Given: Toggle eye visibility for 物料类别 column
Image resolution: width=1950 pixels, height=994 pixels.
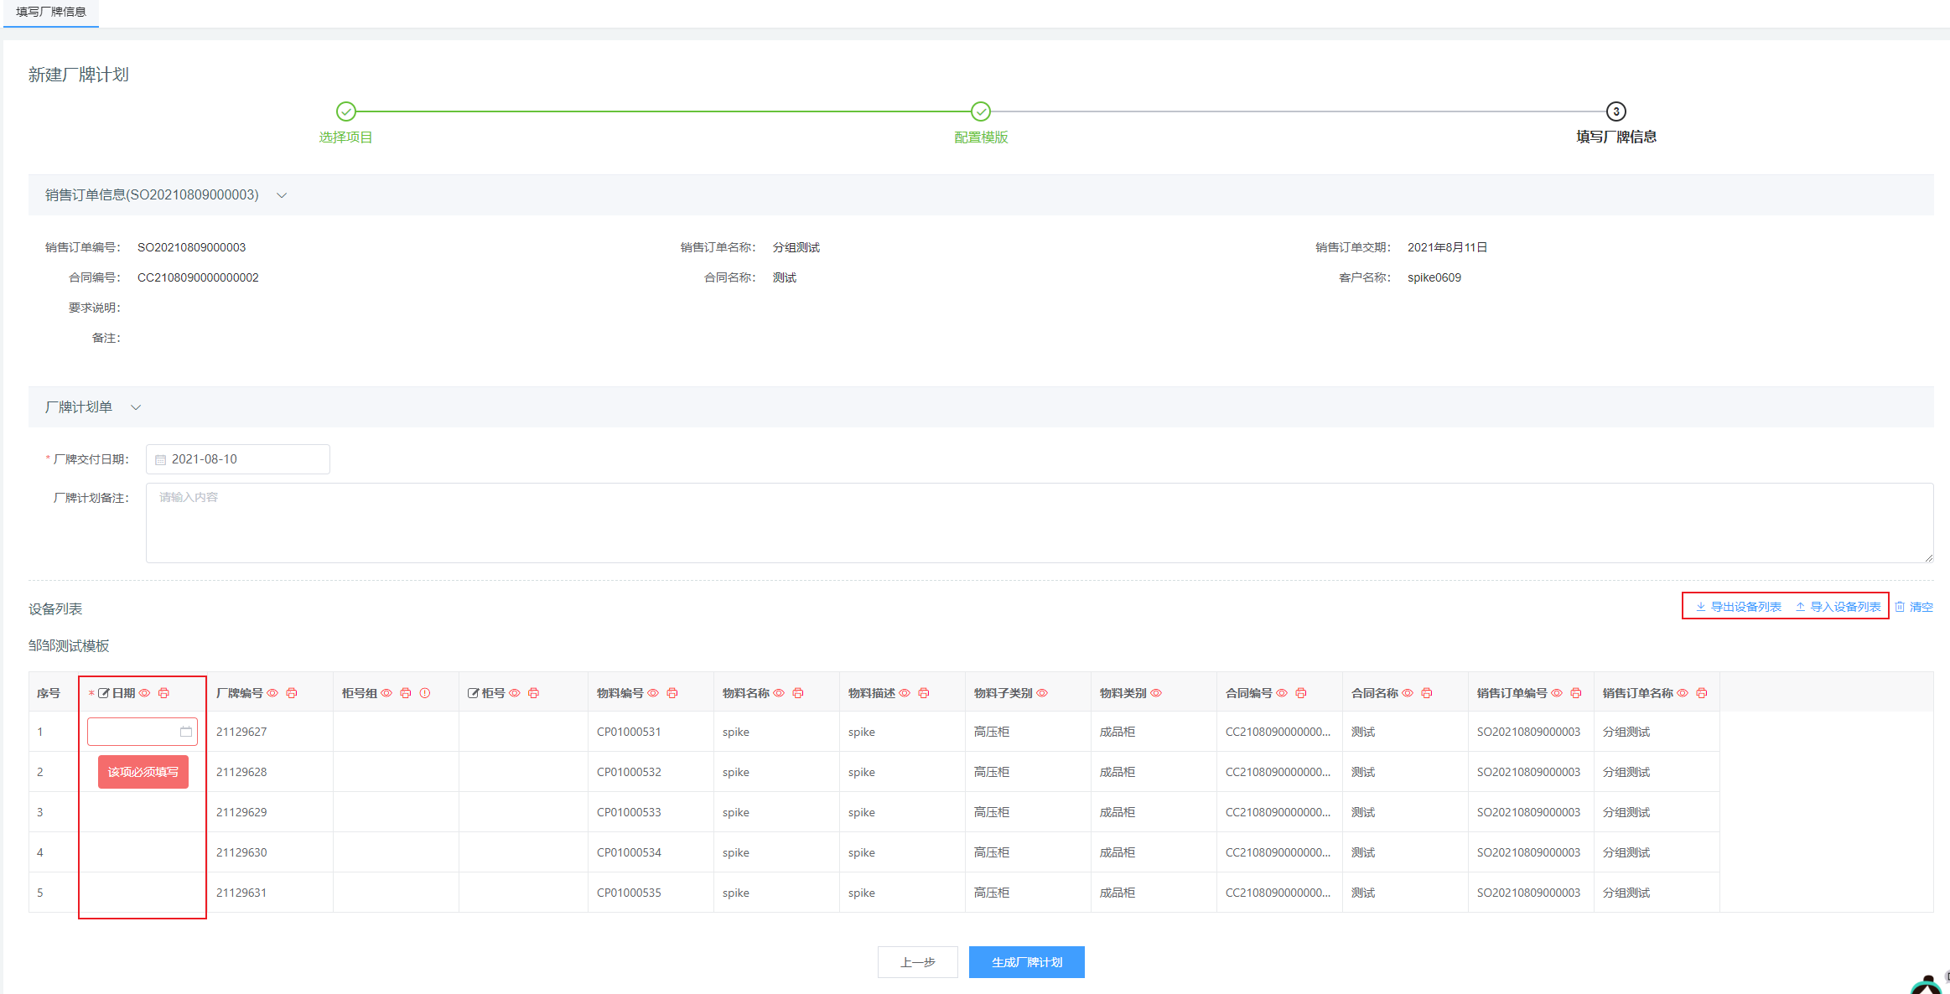Looking at the screenshot, I should pyautogui.click(x=1156, y=693).
